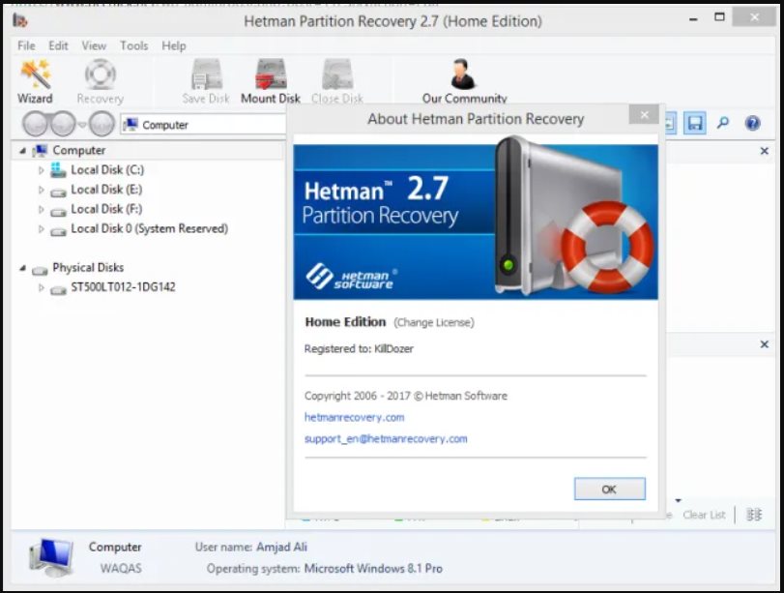
Task: Click the search magnifier icon
Action: point(724,124)
